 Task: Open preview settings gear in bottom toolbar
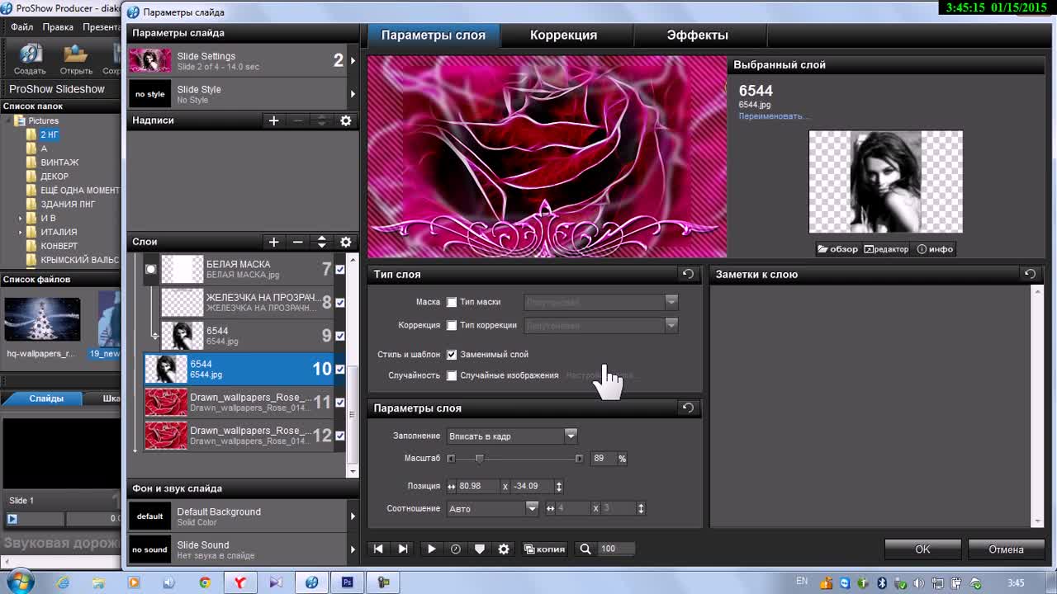click(504, 549)
